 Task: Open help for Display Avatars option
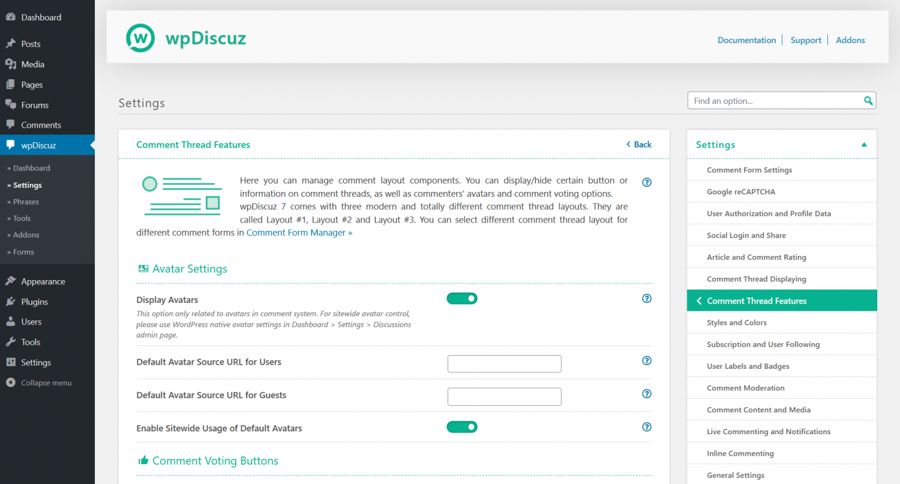[646, 298]
